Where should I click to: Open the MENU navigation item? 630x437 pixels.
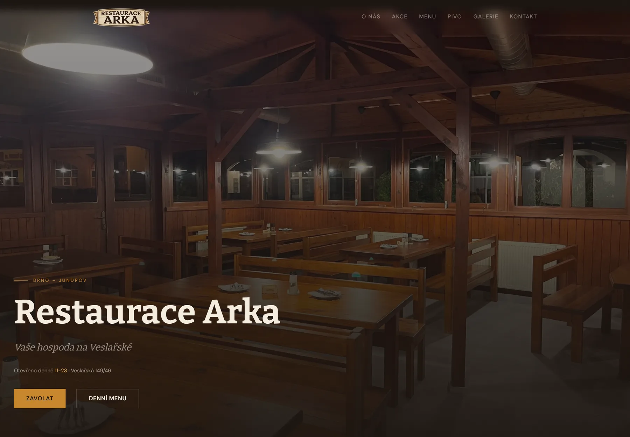(x=427, y=16)
